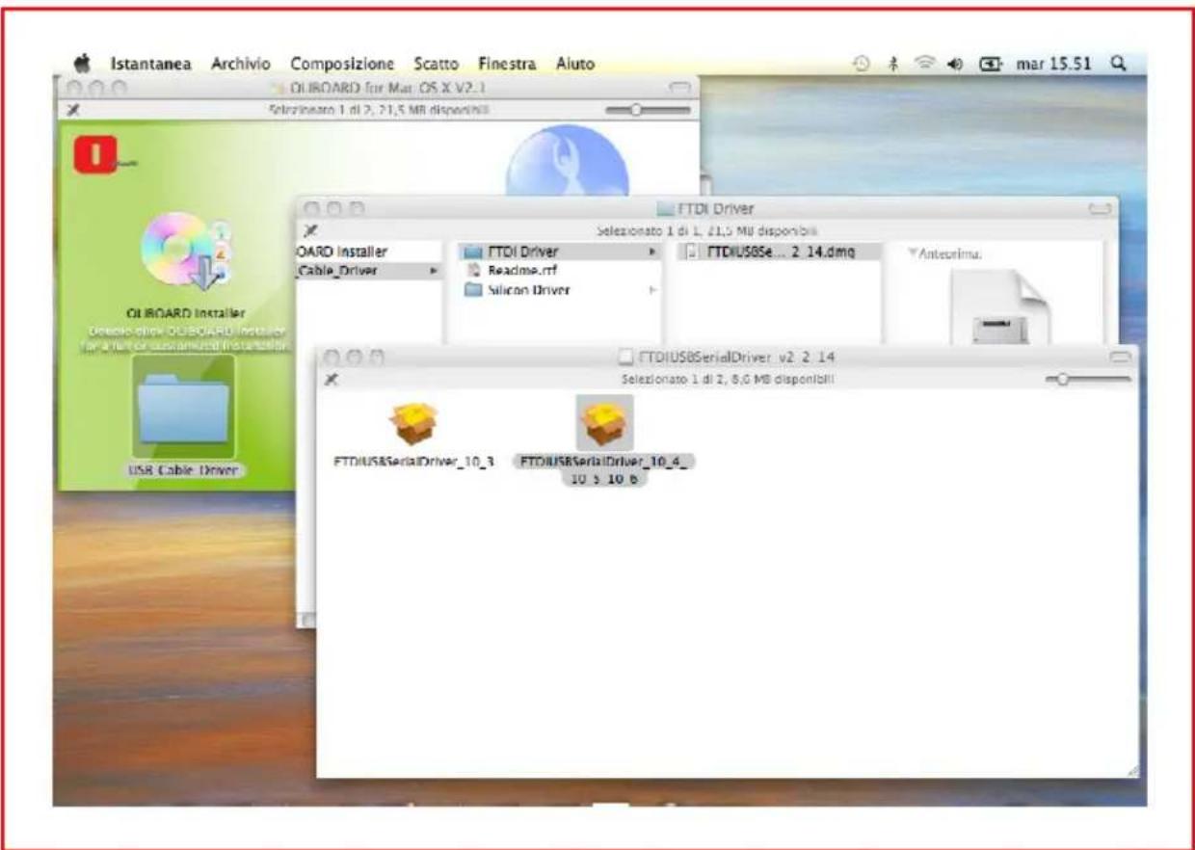Click the clock showing mar 15.51
This screenshot has width=1195, height=850.
point(1054,65)
